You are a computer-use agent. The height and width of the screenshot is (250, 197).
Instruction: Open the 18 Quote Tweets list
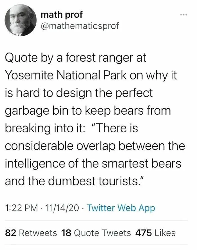[x=96, y=233]
